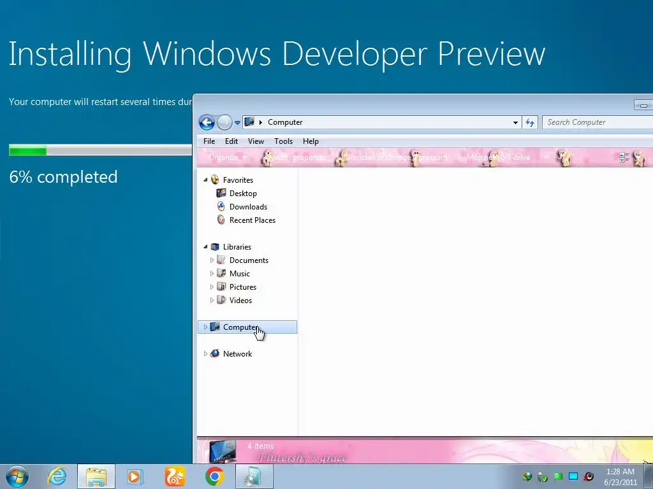Open the Organize dropdown in command bar
The height and width of the screenshot is (489, 653).
tap(228, 157)
